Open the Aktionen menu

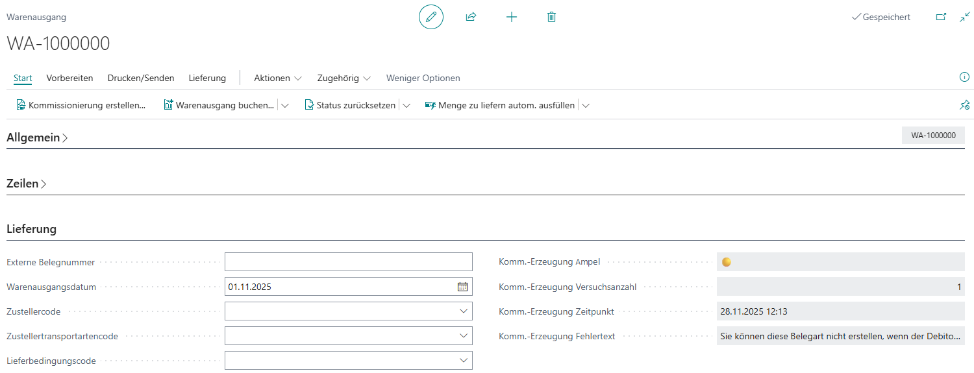tap(278, 78)
